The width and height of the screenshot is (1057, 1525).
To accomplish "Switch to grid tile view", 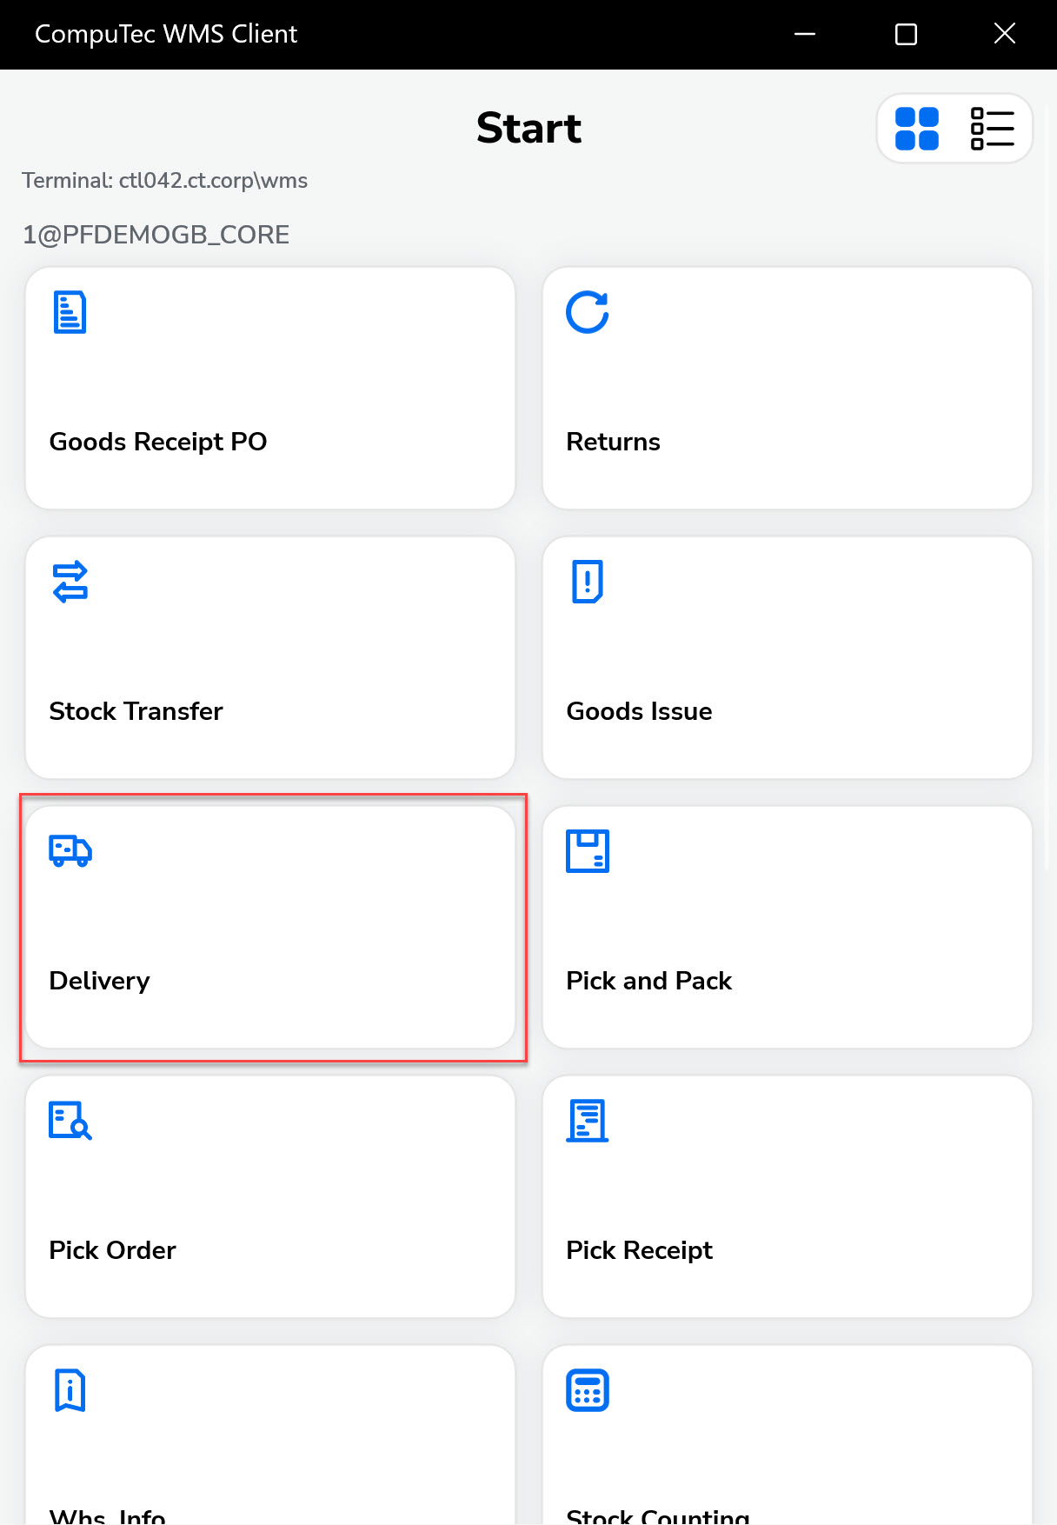I will click(x=917, y=129).
